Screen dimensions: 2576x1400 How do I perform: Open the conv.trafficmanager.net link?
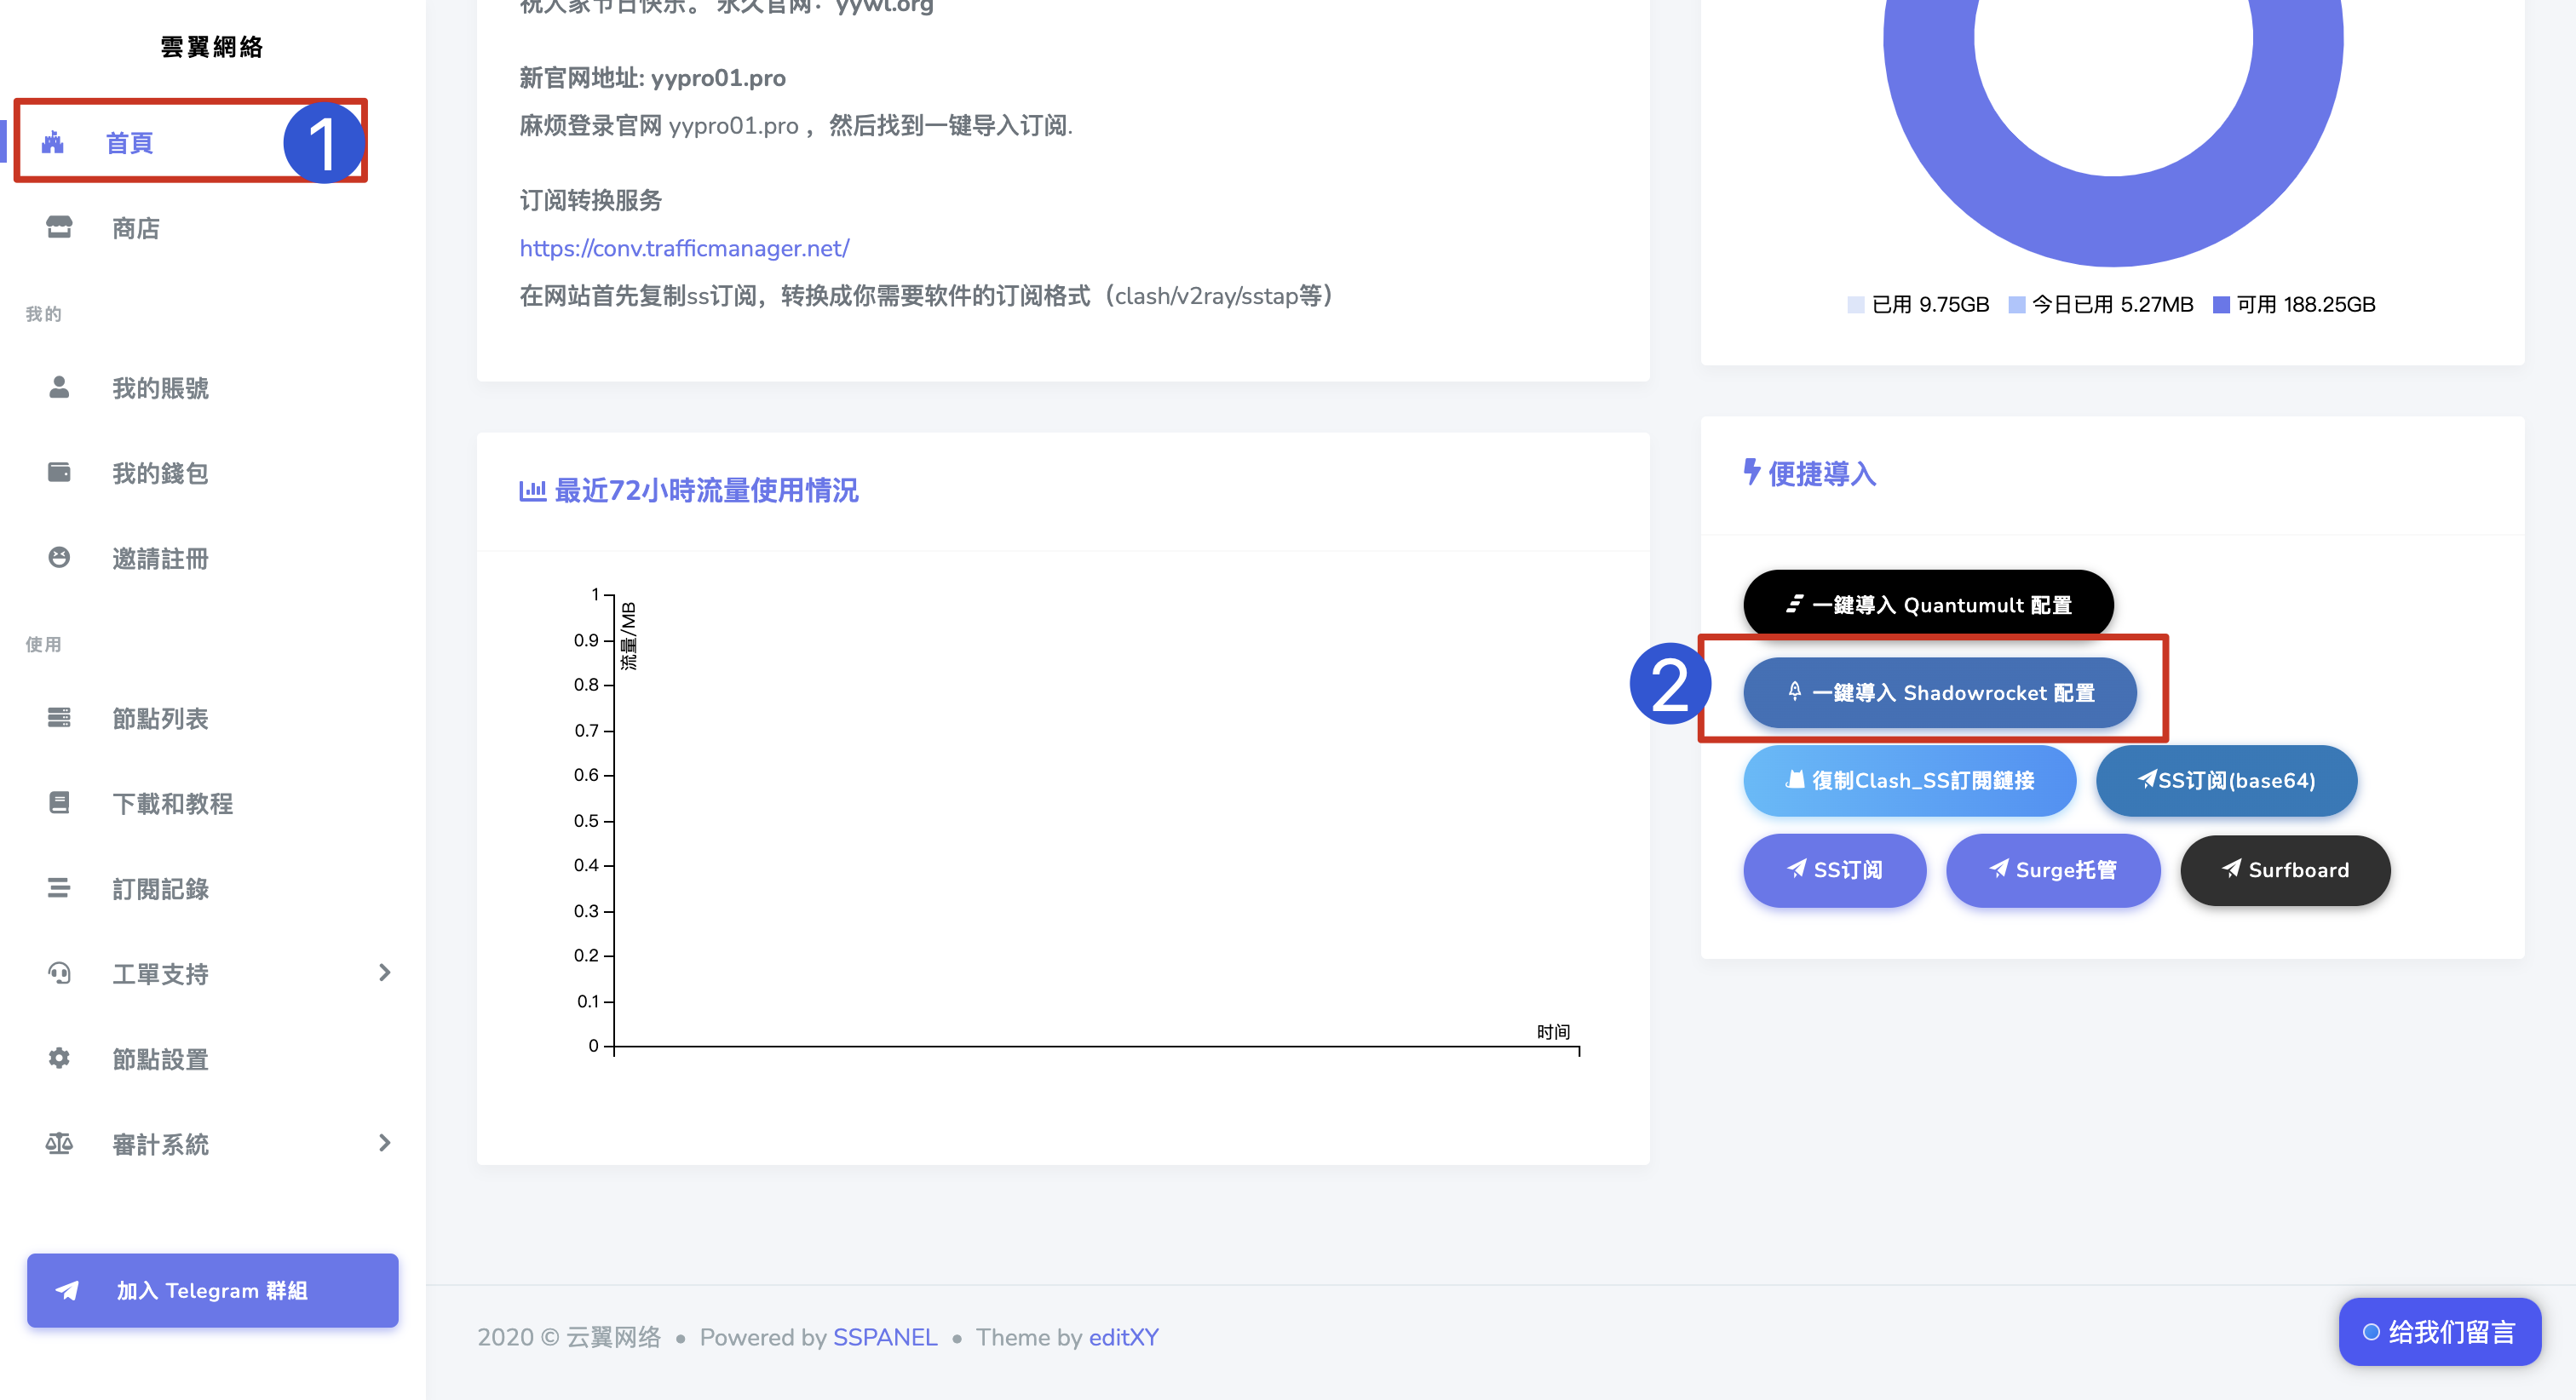click(x=684, y=248)
